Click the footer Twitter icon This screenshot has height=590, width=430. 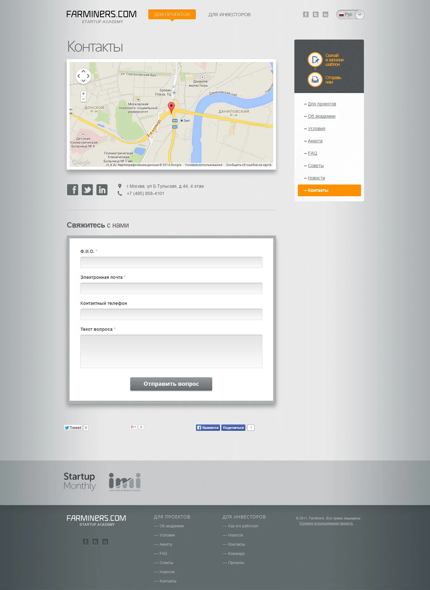pyautogui.click(x=95, y=542)
